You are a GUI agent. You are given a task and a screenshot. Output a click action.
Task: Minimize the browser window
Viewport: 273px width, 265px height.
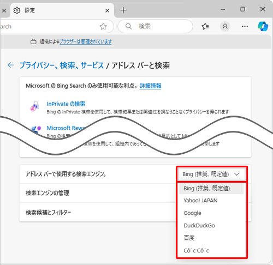223,9
